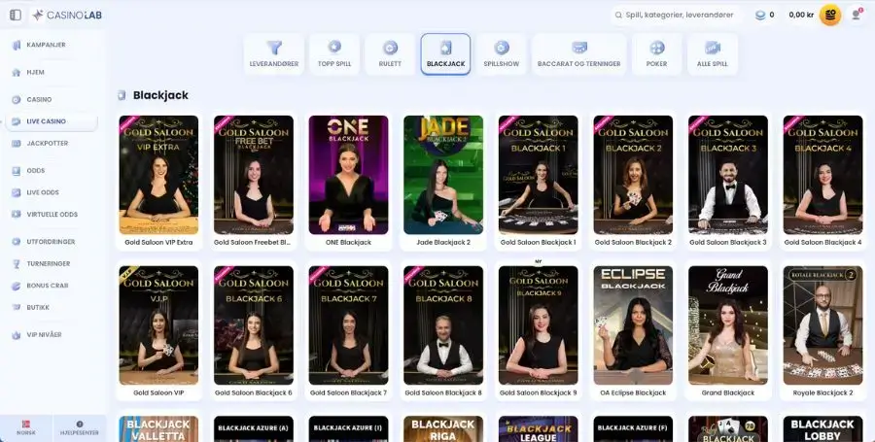
Task: Open Blackjack Azure (A) card
Action: [254, 428]
